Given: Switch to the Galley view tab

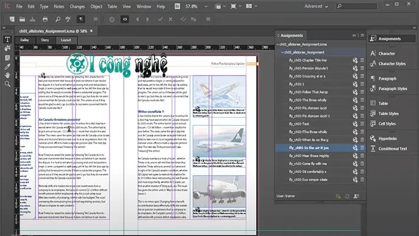Looking at the screenshot, I should click(x=24, y=40).
